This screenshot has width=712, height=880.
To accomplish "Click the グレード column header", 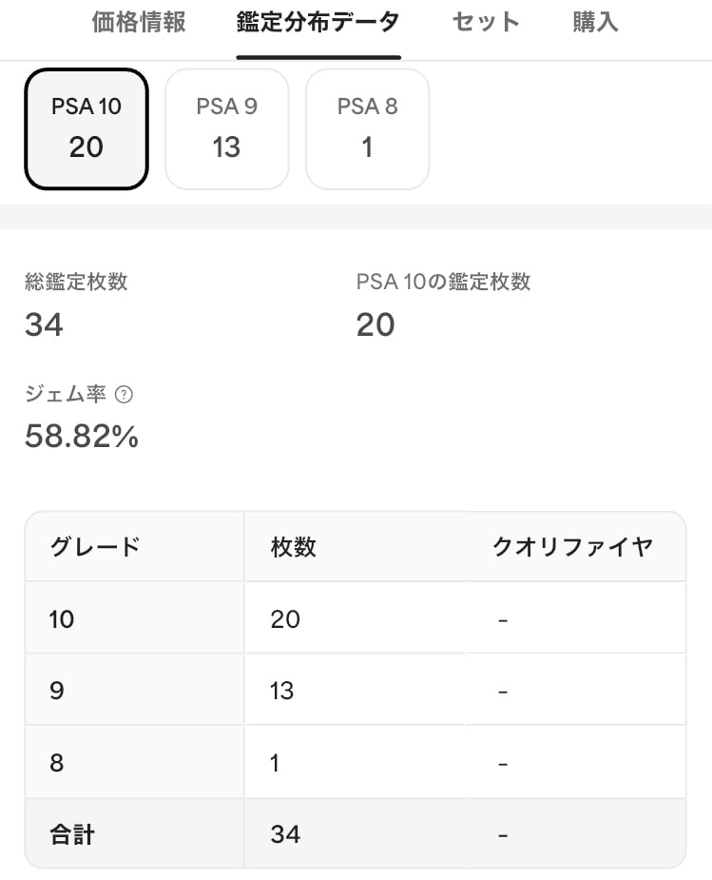I will click(95, 547).
